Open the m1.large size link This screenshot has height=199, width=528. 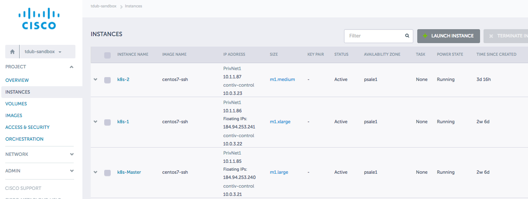pyautogui.click(x=279, y=172)
